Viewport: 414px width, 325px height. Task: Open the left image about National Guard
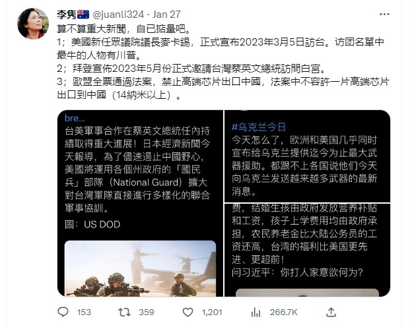point(140,203)
